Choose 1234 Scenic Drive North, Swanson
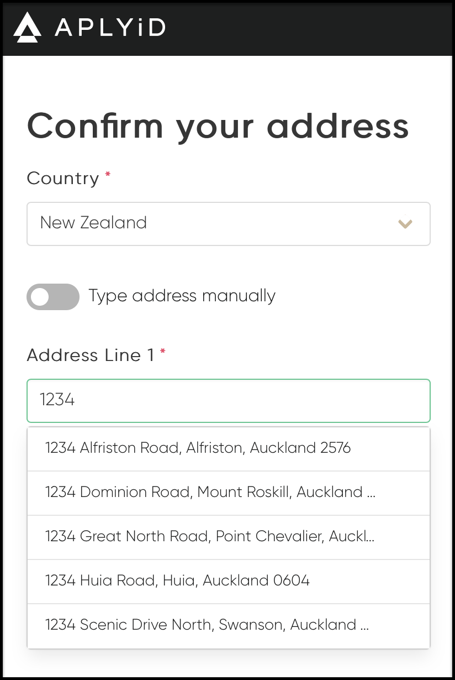The image size is (455, 680). 228,626
